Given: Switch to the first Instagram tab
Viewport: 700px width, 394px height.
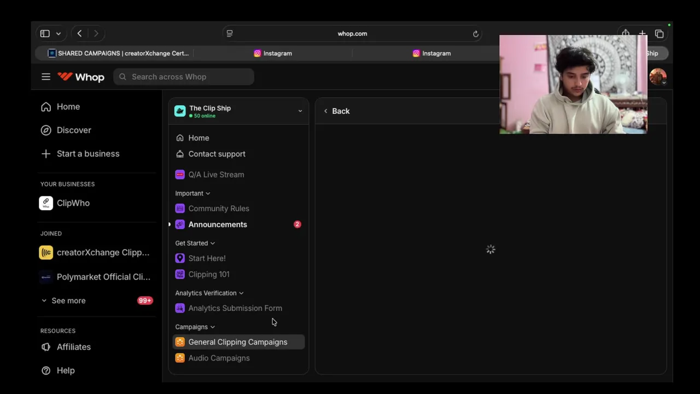Looking at the screenshot, I should [x=273, y=53].
